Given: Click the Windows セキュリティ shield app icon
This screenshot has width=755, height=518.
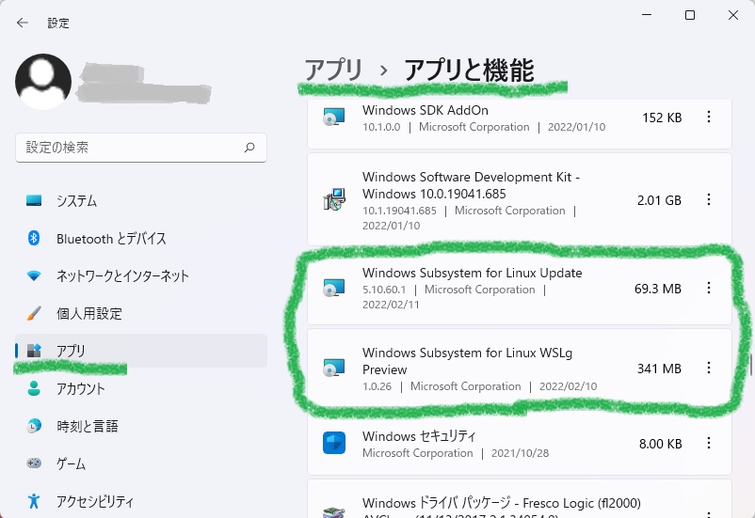Looking at the screenshot, I should click(334, 444).
